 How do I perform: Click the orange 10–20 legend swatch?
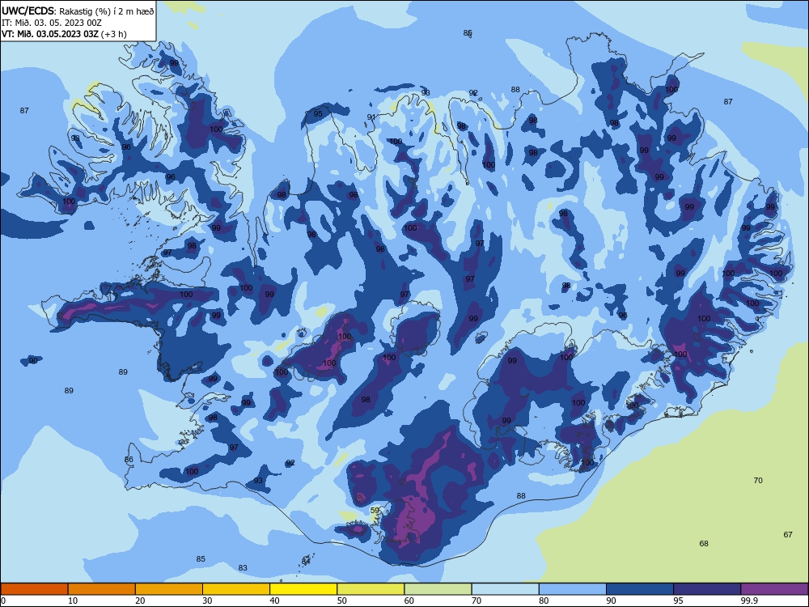(102, 589)
